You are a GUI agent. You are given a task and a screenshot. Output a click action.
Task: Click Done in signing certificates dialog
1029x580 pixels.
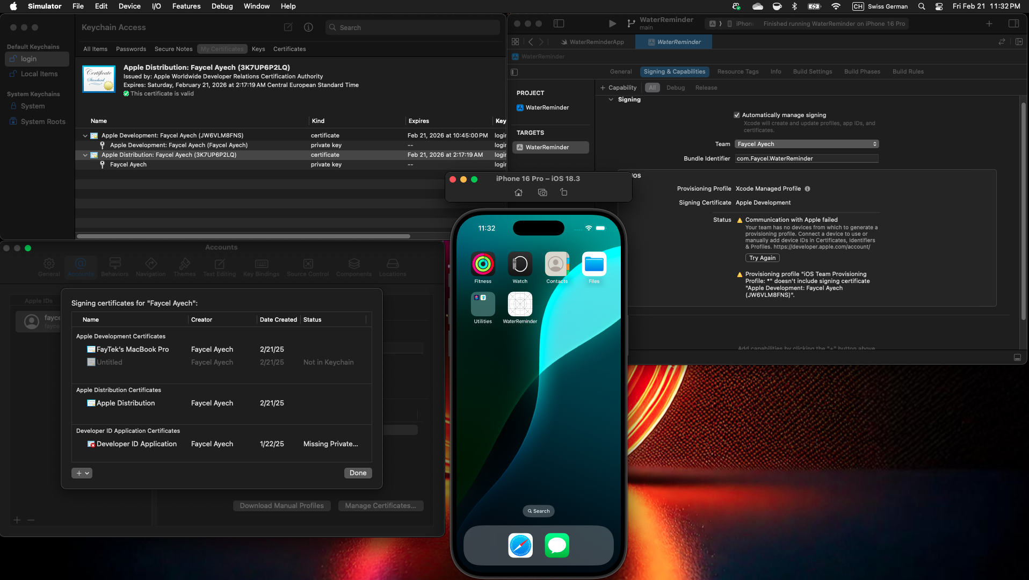coord(358,473)
